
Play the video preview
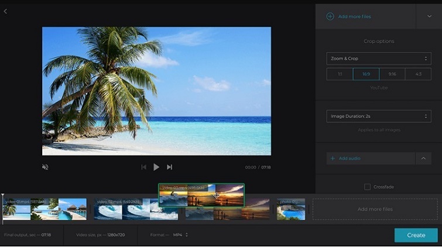[156, 167]
